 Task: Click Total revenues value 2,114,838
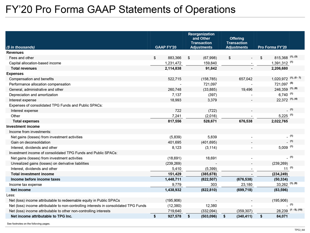173,68
